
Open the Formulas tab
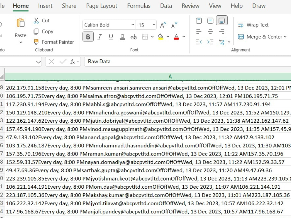coord(139,6)
